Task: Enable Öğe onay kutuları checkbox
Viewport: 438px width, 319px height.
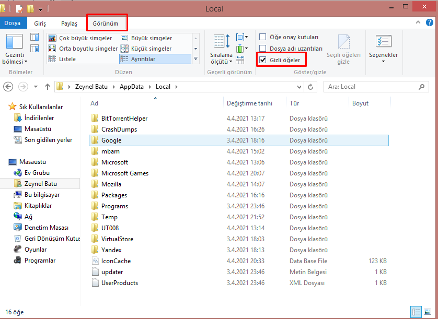Action: [x=262, y=37]
